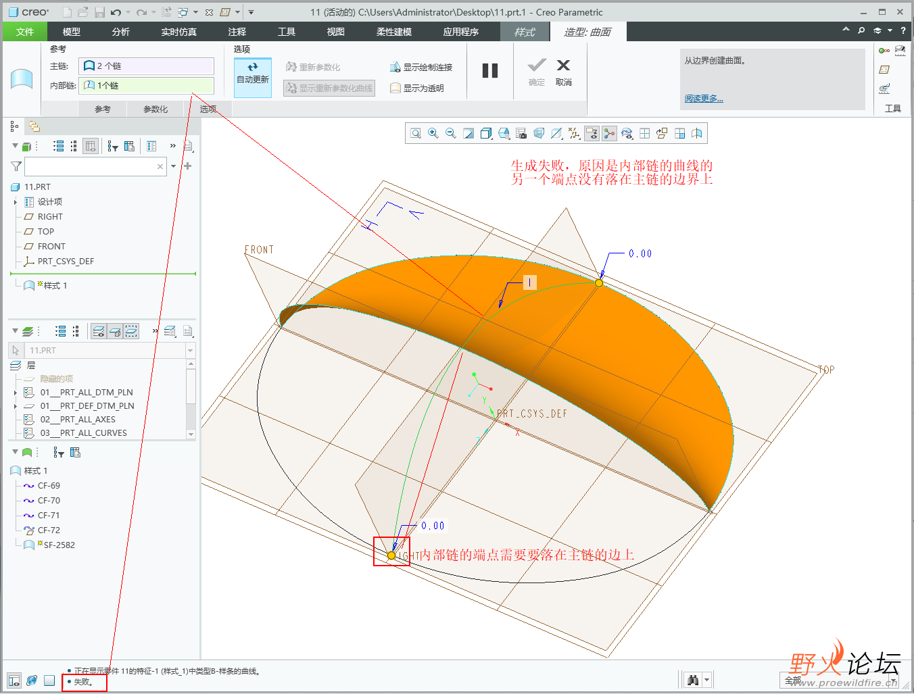Click 重新参数化 button
This screenshot has width=914, height=694.
313,67
